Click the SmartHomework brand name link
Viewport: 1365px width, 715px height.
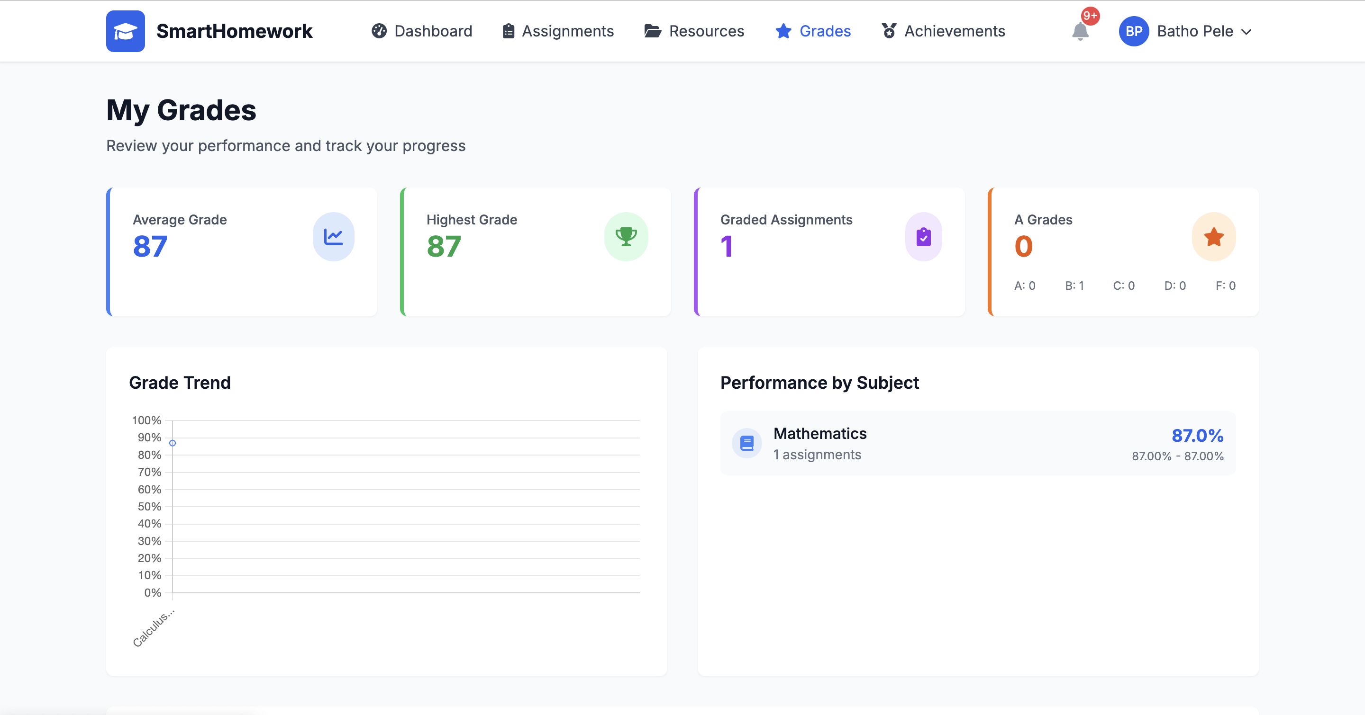coord(234,31)
